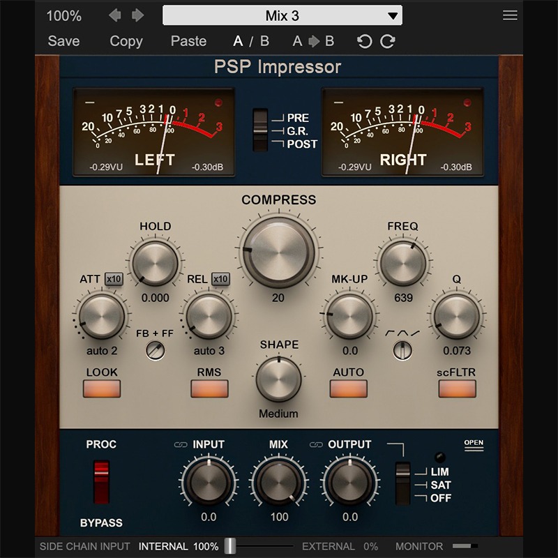Click the HOLD knob
This screenshot has height=558, width=558.
click(x=155, y=264)
